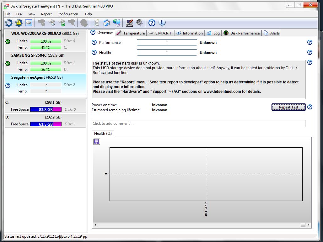Open the Help menu
Image resolution: width=323 pixels, height=242 pixels.
89,14
